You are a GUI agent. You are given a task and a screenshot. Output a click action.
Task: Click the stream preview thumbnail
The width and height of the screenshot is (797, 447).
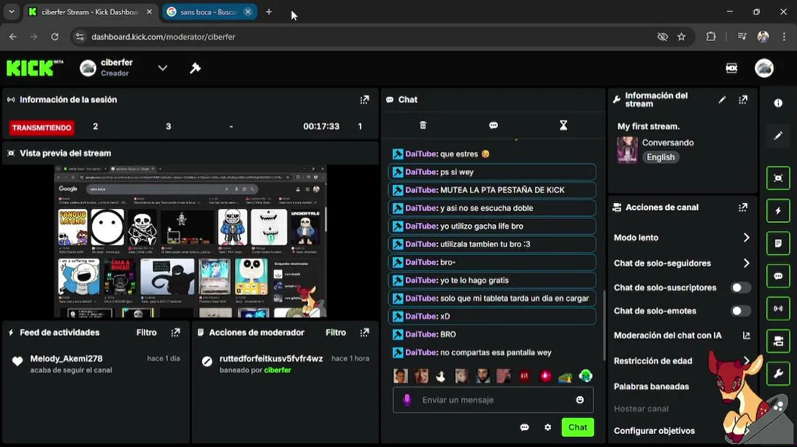pyautogui.click(x=190, y=242)
